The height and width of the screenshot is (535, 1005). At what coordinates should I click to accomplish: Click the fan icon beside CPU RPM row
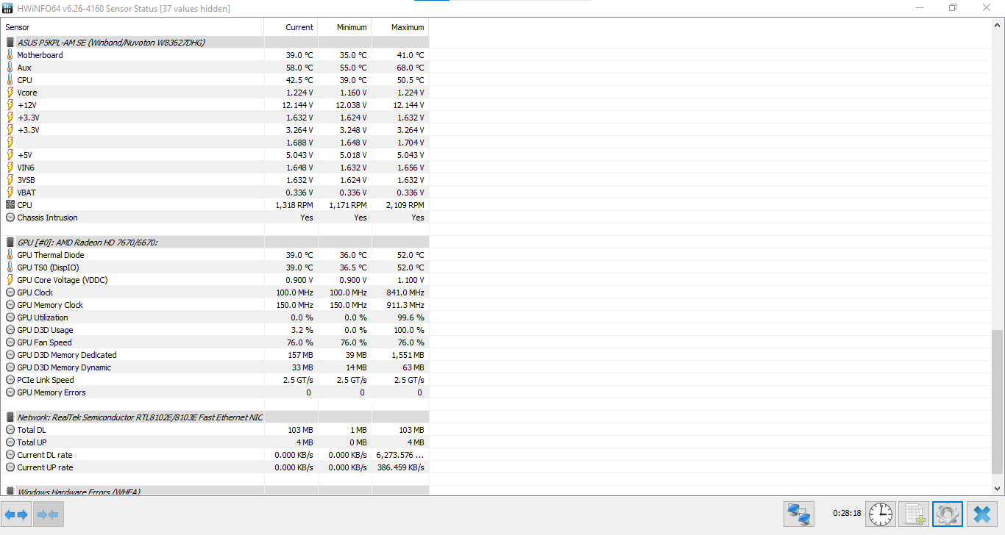click(x=10, y=205)
